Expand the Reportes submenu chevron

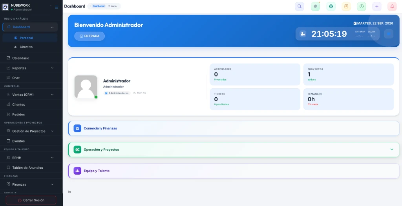click(52, 68)
